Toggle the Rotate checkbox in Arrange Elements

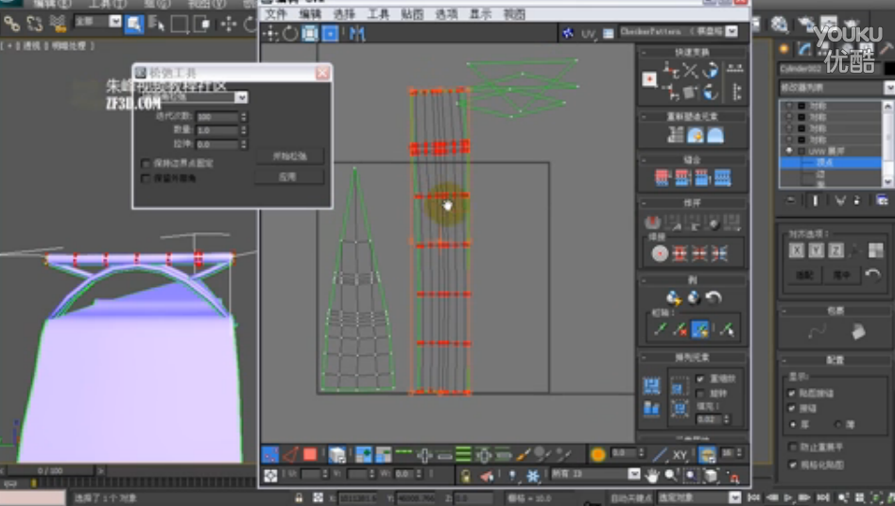tap(699, 393)
